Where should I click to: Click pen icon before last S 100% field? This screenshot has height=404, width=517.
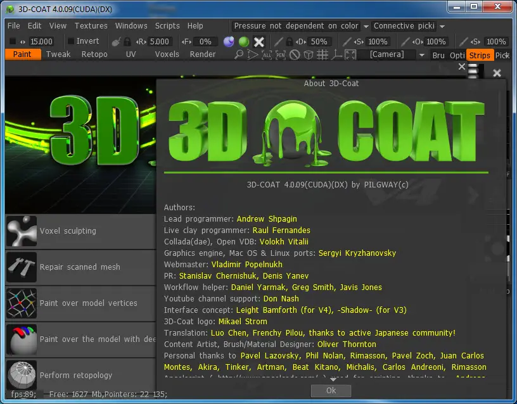coord(464,42)
